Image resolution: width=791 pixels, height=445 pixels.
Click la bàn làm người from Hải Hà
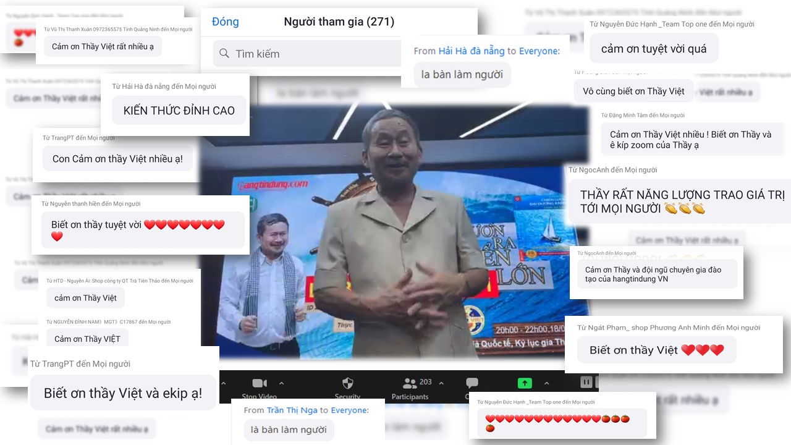pos(462,75)
